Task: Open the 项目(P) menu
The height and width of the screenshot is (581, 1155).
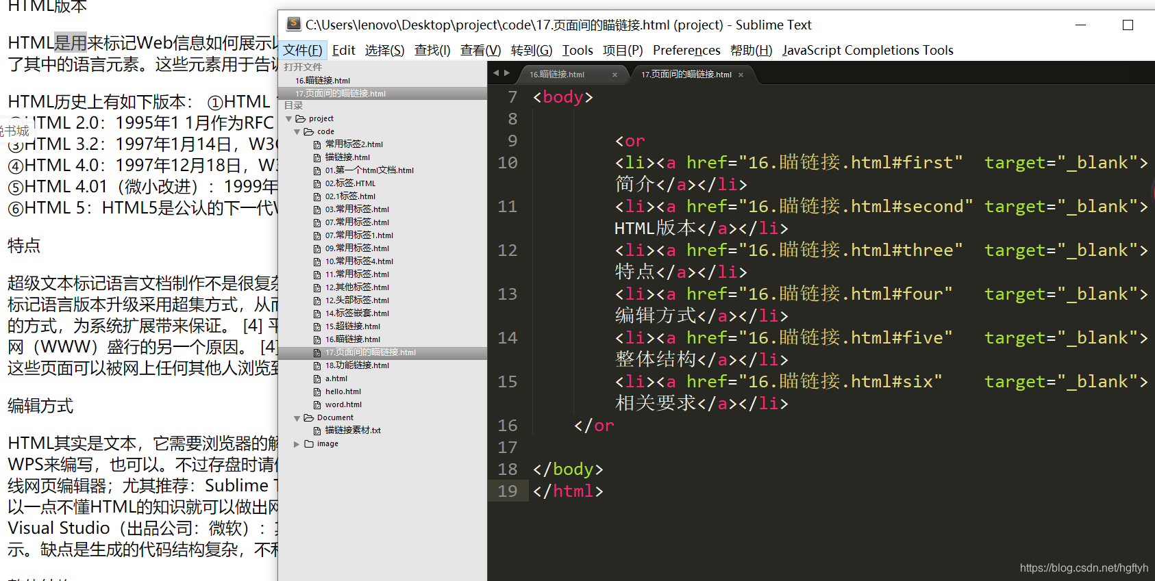Action: tap(623, 50)
